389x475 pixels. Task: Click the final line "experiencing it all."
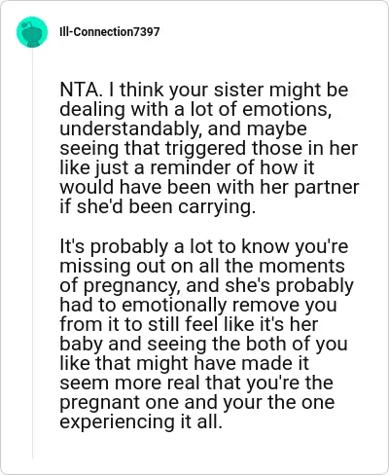141,421
